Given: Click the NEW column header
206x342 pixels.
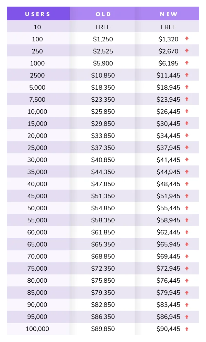Looking at the screenshot, I should (168, 14).
